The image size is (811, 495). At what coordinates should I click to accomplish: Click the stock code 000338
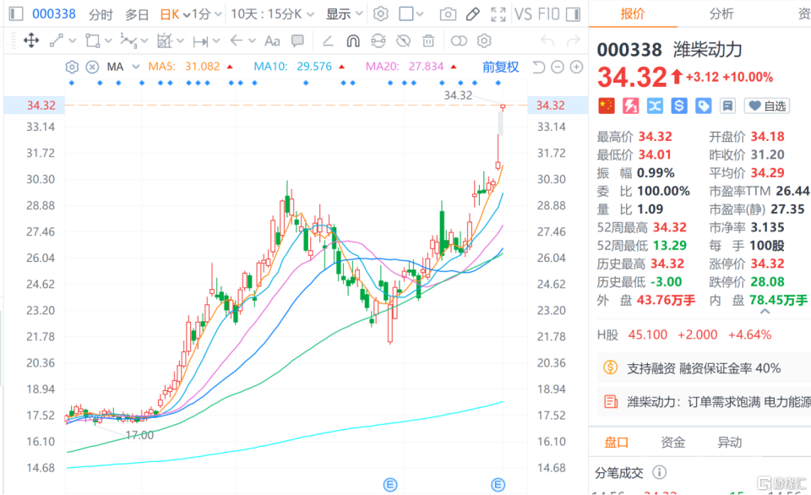[54, 14]
